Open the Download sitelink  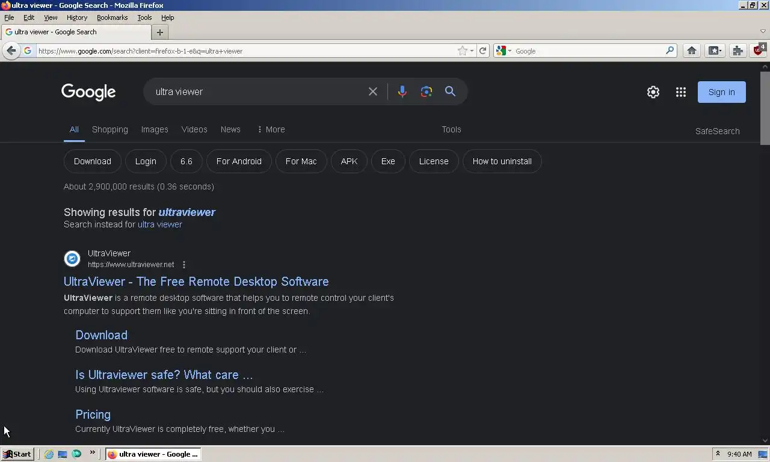(101, 335)
